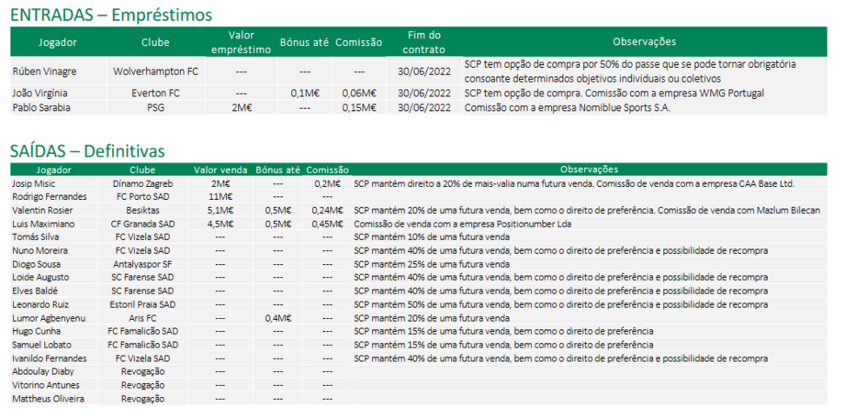Viewport: 845px width, 418px height.
Task: Click the Valor venda column header
Action: tap(220, 170)
